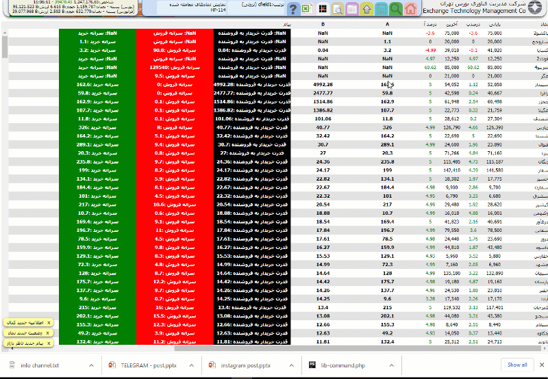This screenshot has width=548, height=379.
Task: Click horizontal scrollbar left arrow
Action: tap(12, 348)
